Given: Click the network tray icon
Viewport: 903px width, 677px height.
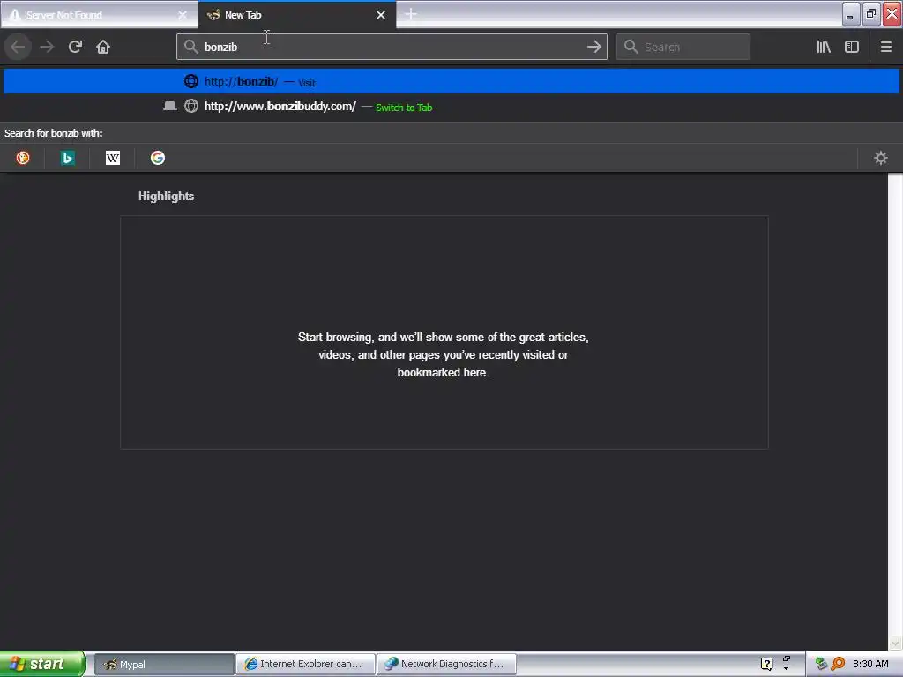Looking at the screenshot, I should click(821, 664).
